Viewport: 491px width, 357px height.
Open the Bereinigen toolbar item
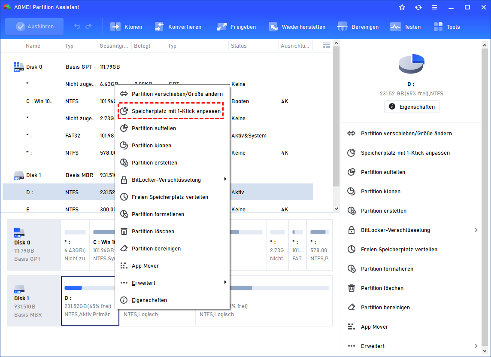click(358, 27)
